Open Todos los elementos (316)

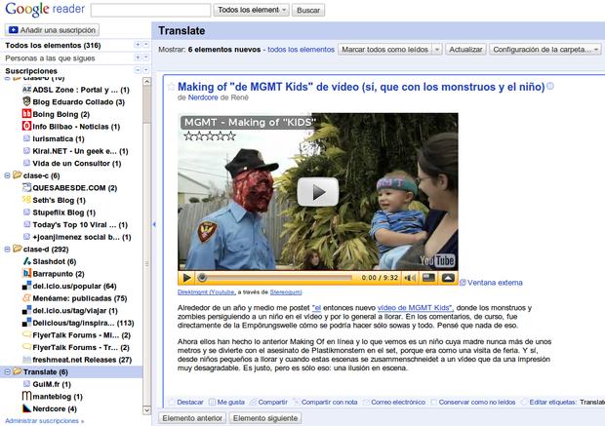click(53, 45)
